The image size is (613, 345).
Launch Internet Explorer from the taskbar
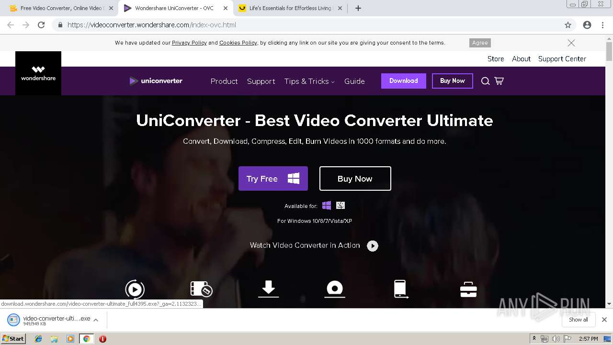[38, 339]
